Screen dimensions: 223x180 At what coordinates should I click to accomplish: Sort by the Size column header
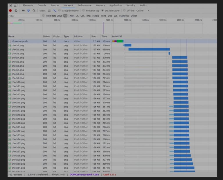pyautogui.click(x=96, y=37)
